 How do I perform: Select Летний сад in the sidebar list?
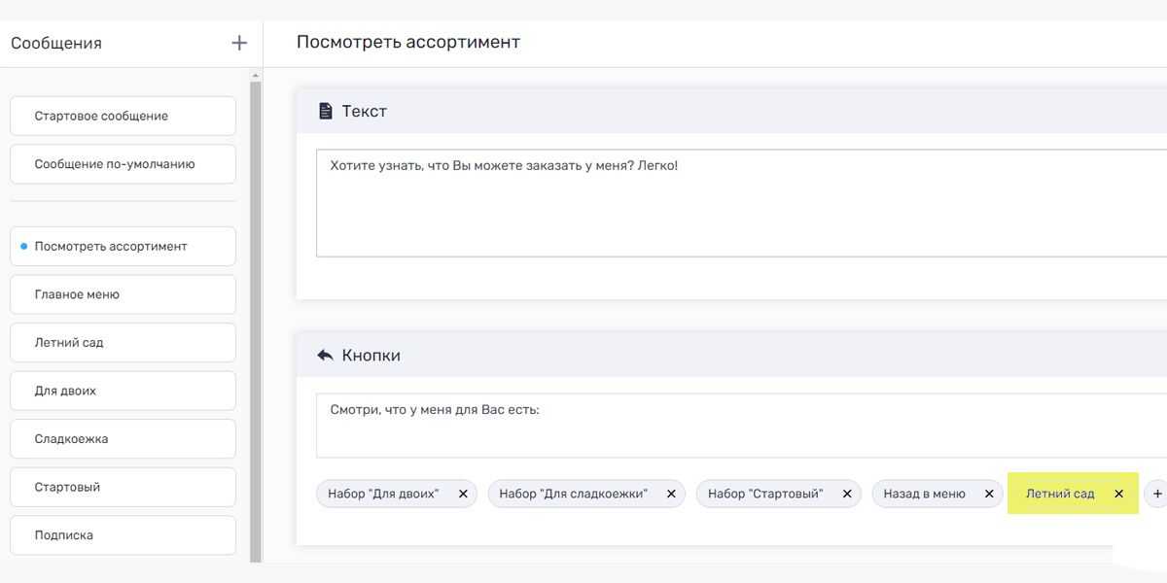(x=123, y=343)
